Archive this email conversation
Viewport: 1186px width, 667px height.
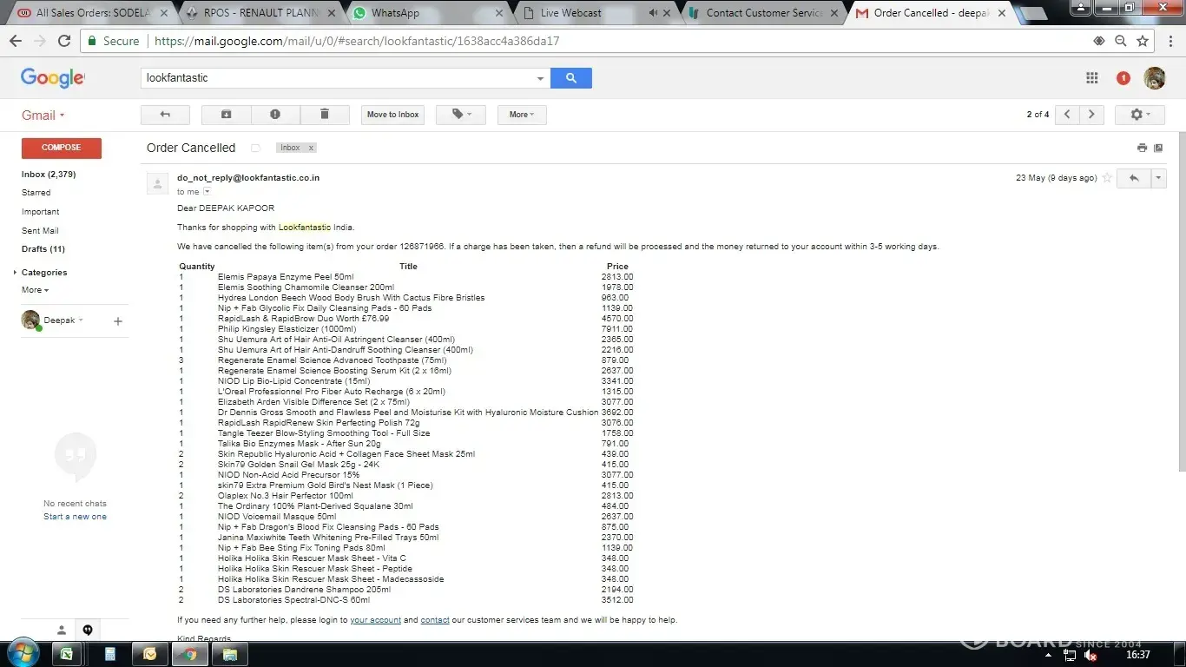tap(227, 115)
